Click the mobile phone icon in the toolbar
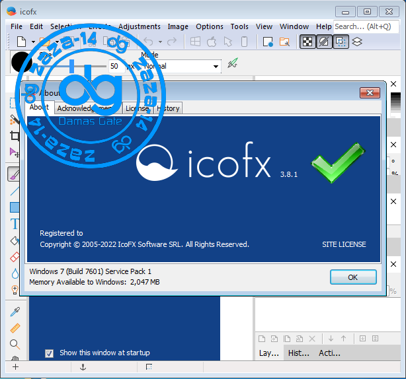 [244, 42]
